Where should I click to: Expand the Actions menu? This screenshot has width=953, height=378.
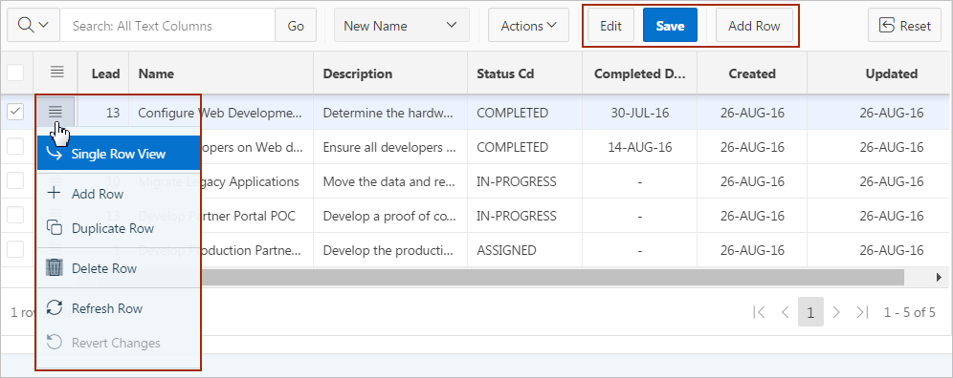point(528,26)
